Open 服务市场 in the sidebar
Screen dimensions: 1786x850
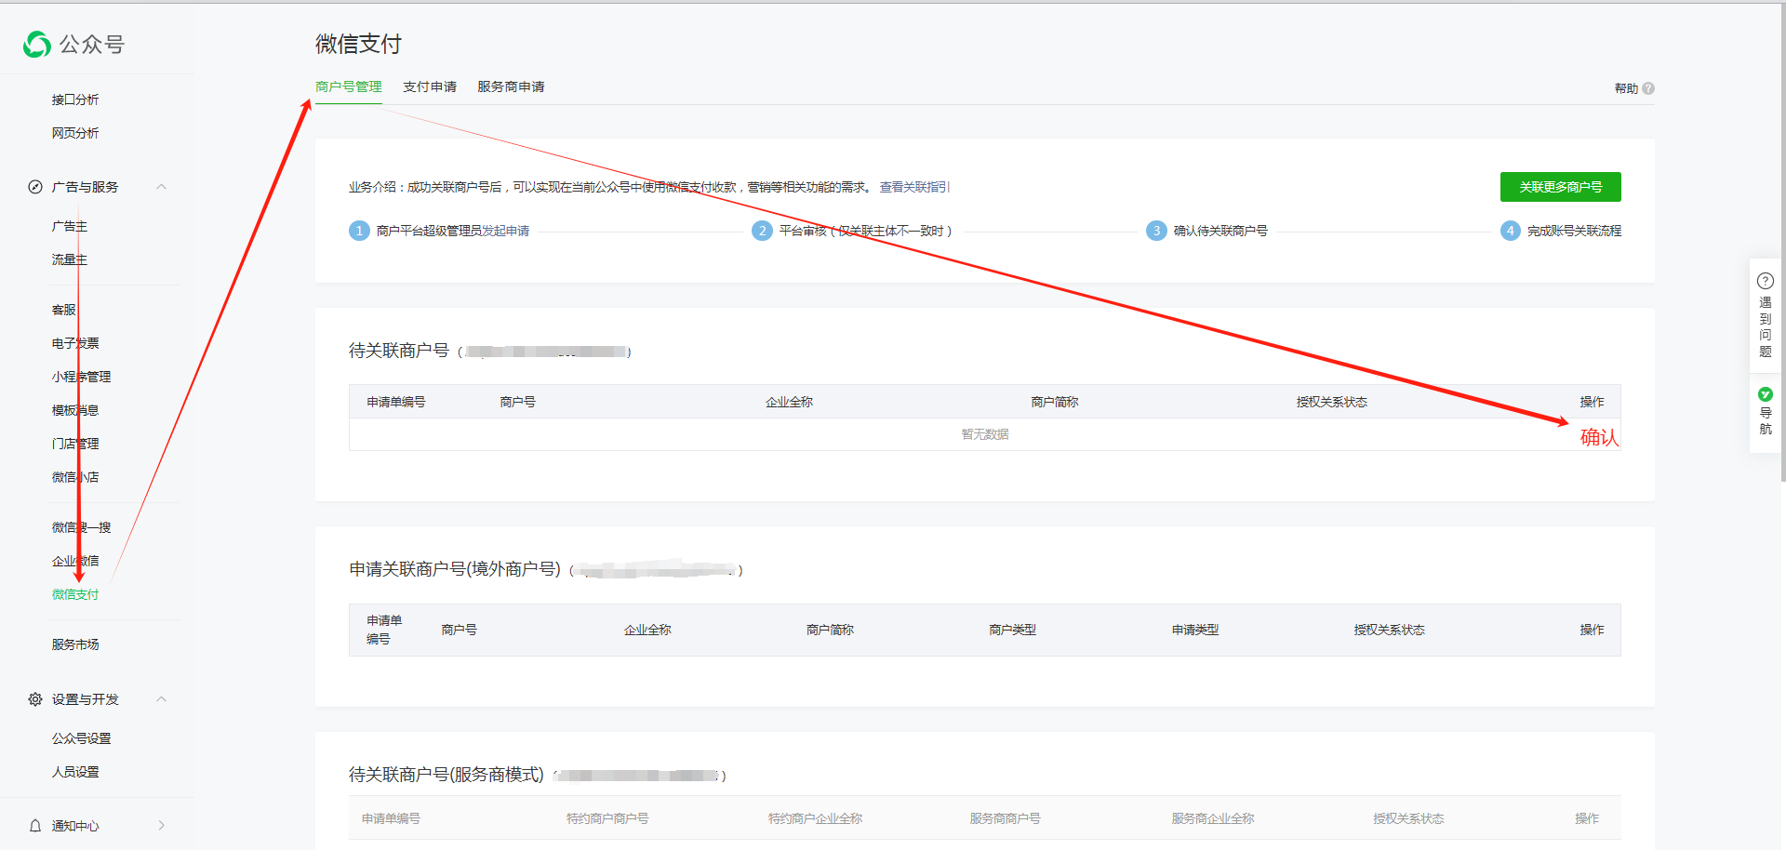(x=75, y=644)
